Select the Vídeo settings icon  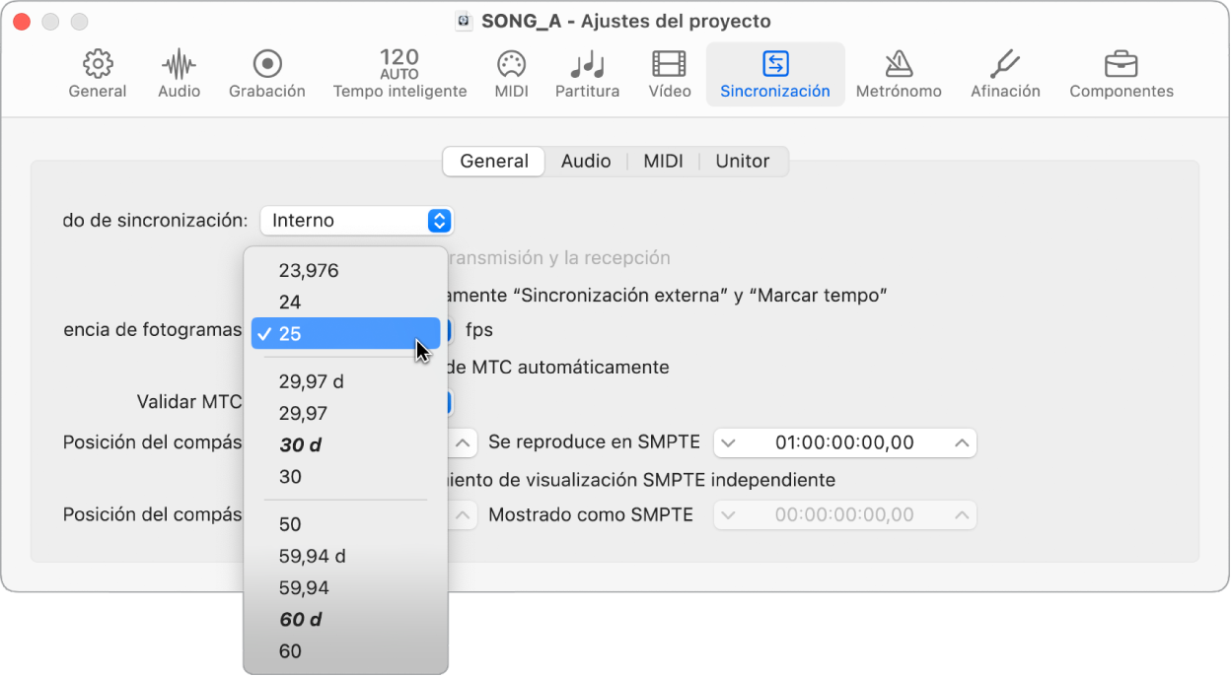[x=669, y=71]
